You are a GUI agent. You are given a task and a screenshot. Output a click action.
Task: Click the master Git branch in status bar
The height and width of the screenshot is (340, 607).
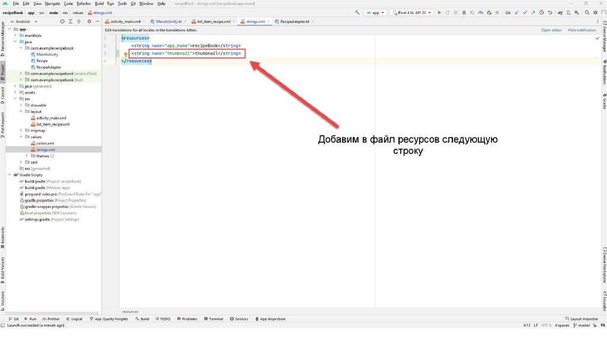point(583,325)
